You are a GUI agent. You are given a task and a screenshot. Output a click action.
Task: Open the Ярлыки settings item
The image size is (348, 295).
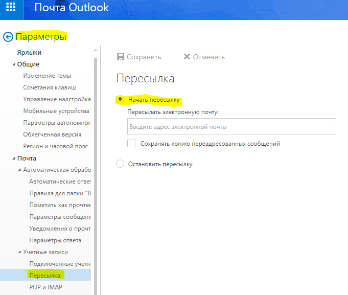click(x=29, y=52)
